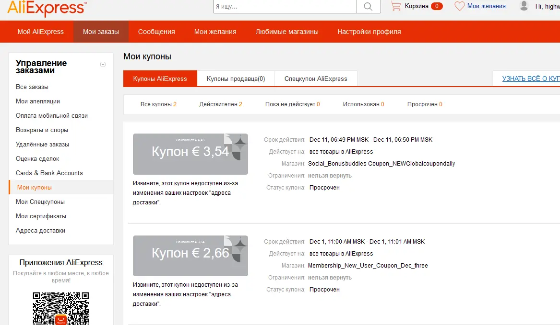Click the Мои купоны page heading
This screenshot has height=325, width=560.
click(147, 56)
